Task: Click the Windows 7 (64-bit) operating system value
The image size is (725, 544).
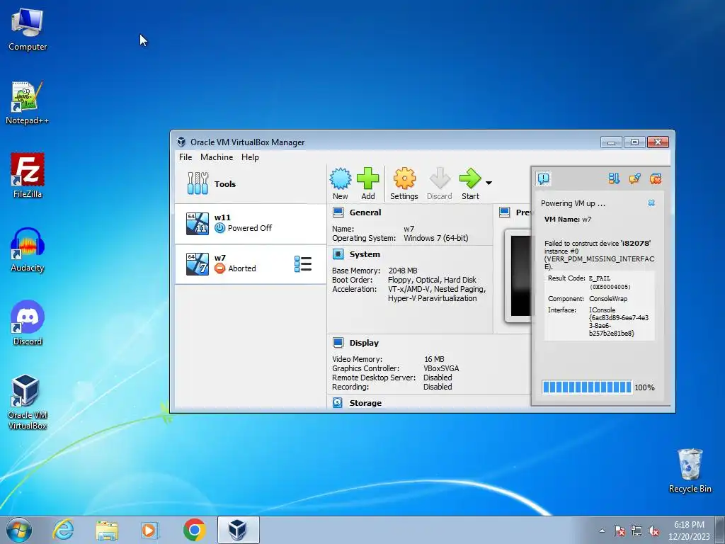Action: click(x=436, y=238)
